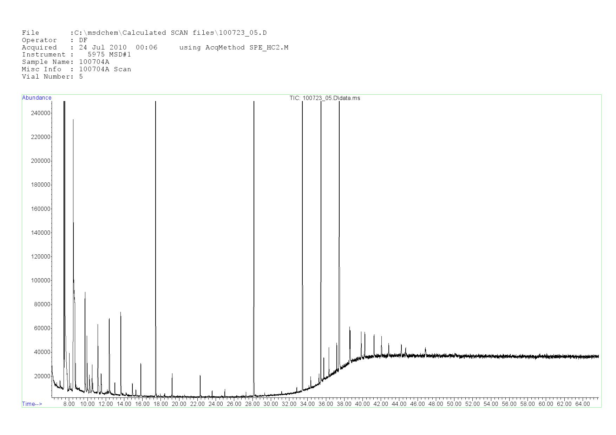The height and width of the screenshot is (435, 616).
Task: Click the acquisition method name SPE_HC2.M
Action: (x=269, y=48)
